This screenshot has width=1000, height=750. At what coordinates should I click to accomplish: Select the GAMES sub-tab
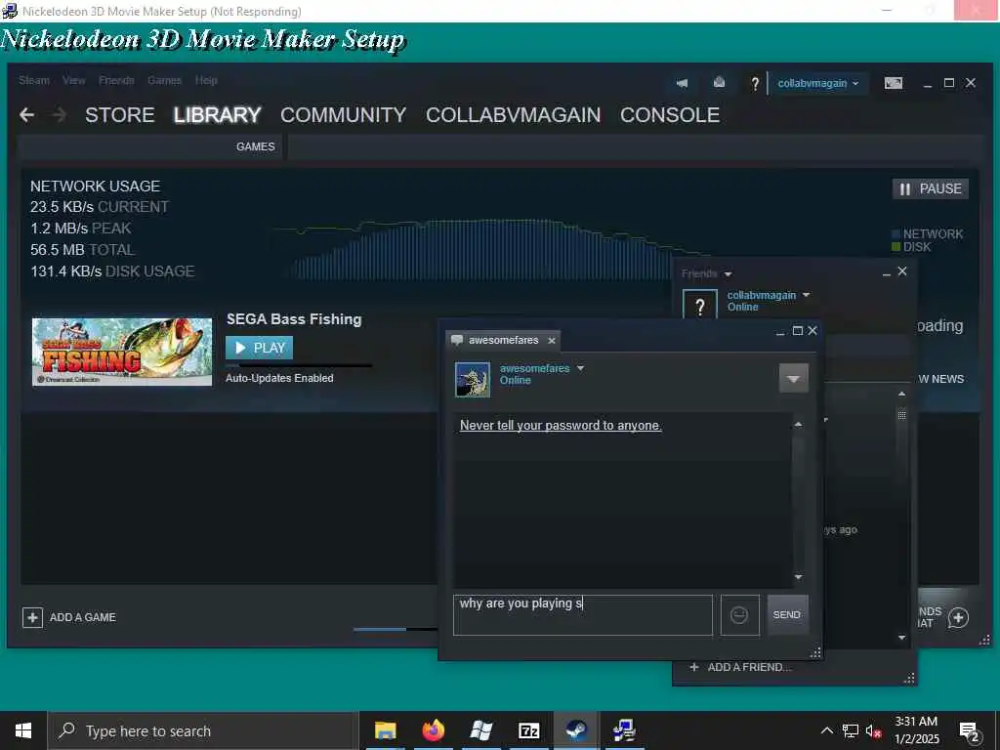[256, 146]
